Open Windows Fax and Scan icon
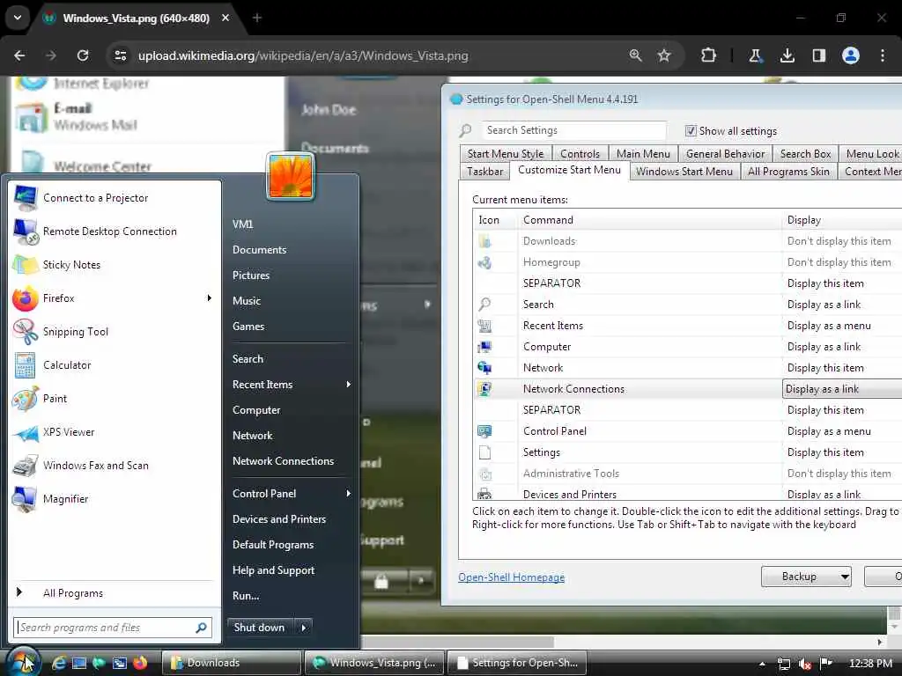 pos(26,466)
